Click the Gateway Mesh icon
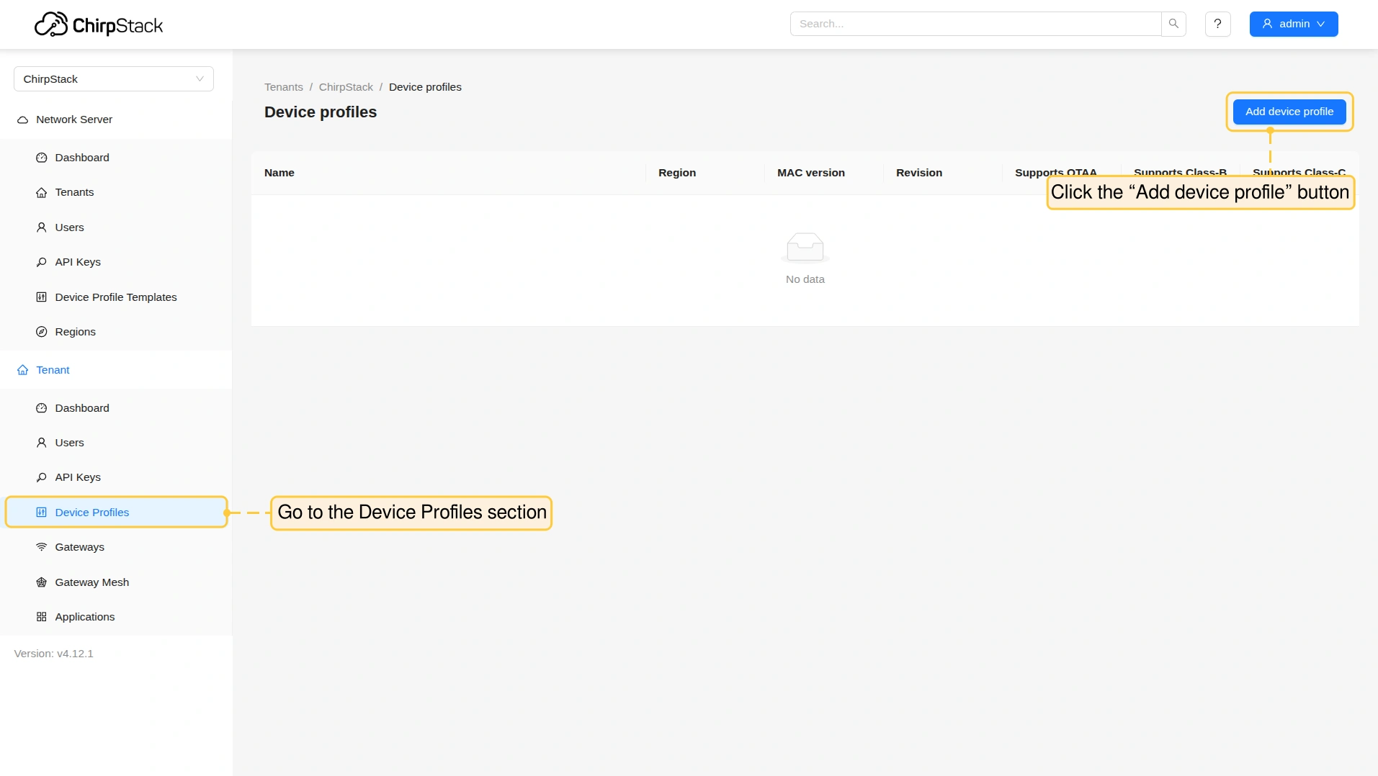The height and width of the screenshot is (776, 1378). (x=42, y=582)
